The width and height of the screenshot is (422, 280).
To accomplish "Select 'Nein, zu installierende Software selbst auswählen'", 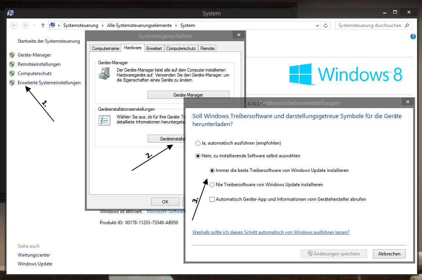I will coord(198,156).
